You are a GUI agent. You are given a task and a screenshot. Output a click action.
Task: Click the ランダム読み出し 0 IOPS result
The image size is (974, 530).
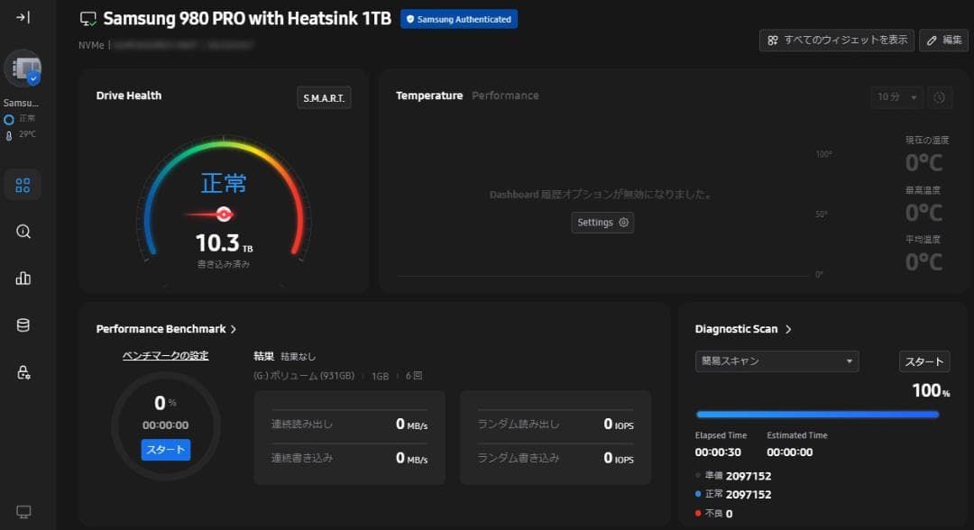click(x=556, y=424)
